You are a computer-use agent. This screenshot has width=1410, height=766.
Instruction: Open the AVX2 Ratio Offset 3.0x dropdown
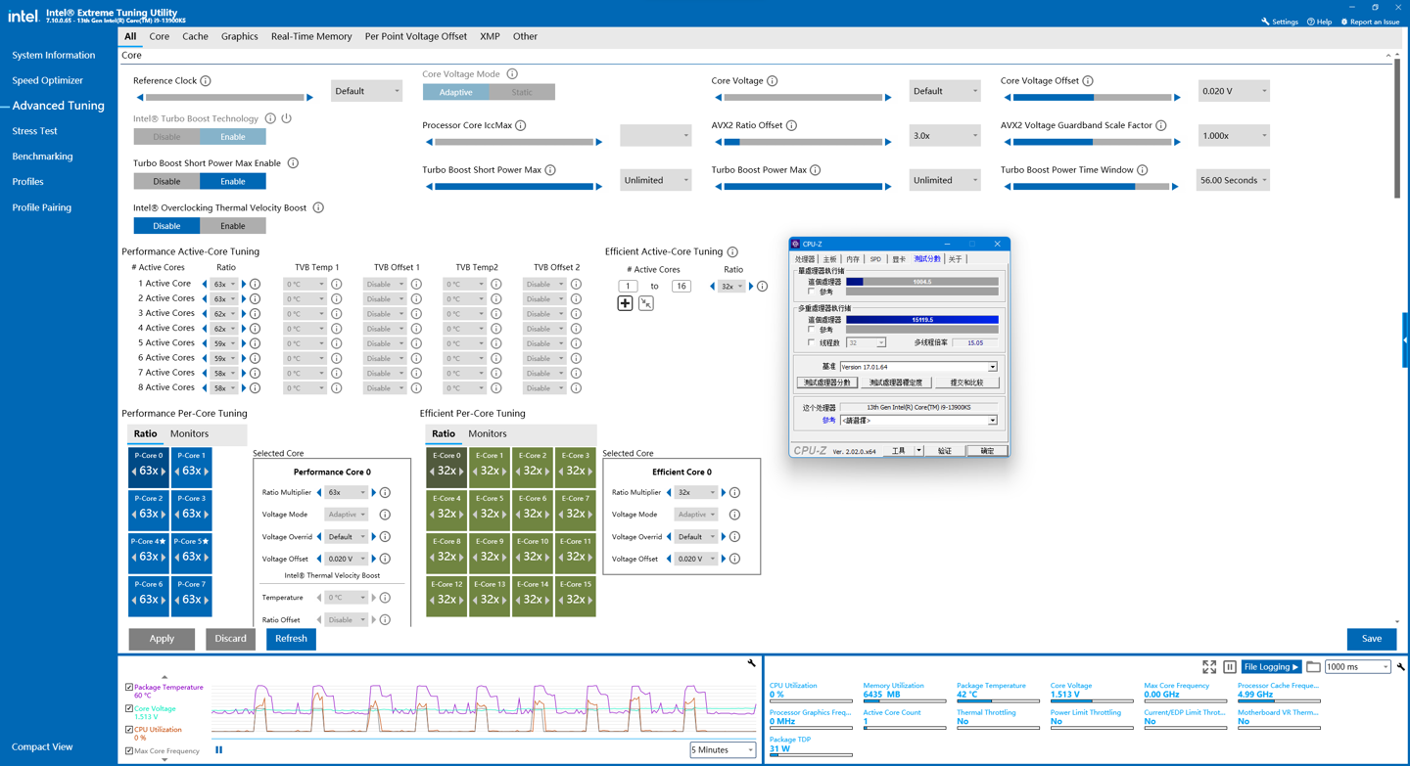[x=944, y=136]
